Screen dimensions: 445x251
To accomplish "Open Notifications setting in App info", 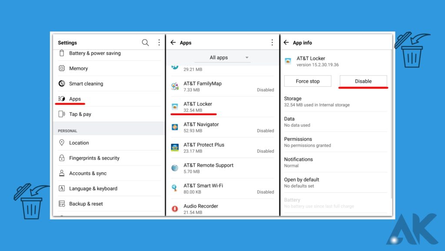I will pos(335,162).
